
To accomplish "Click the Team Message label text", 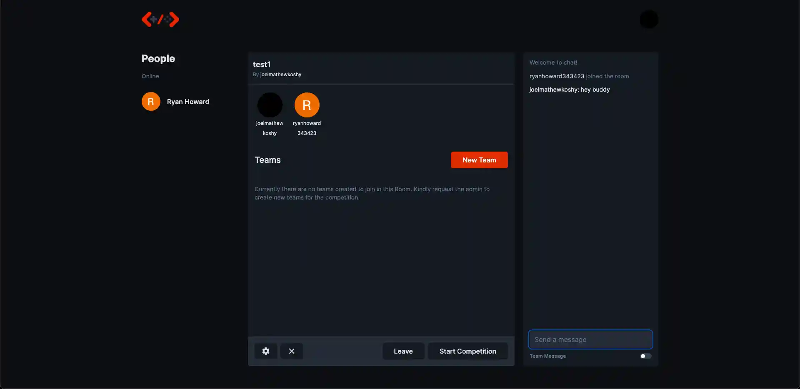I will [547, 356].
